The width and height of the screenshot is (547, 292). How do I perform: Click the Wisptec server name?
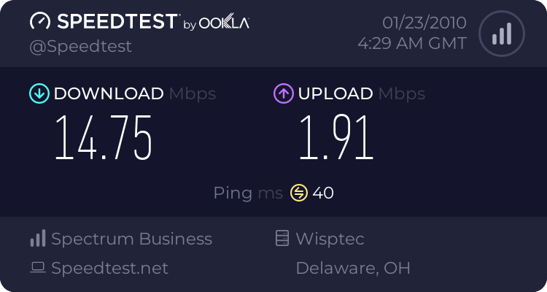[x=330, y=239]
